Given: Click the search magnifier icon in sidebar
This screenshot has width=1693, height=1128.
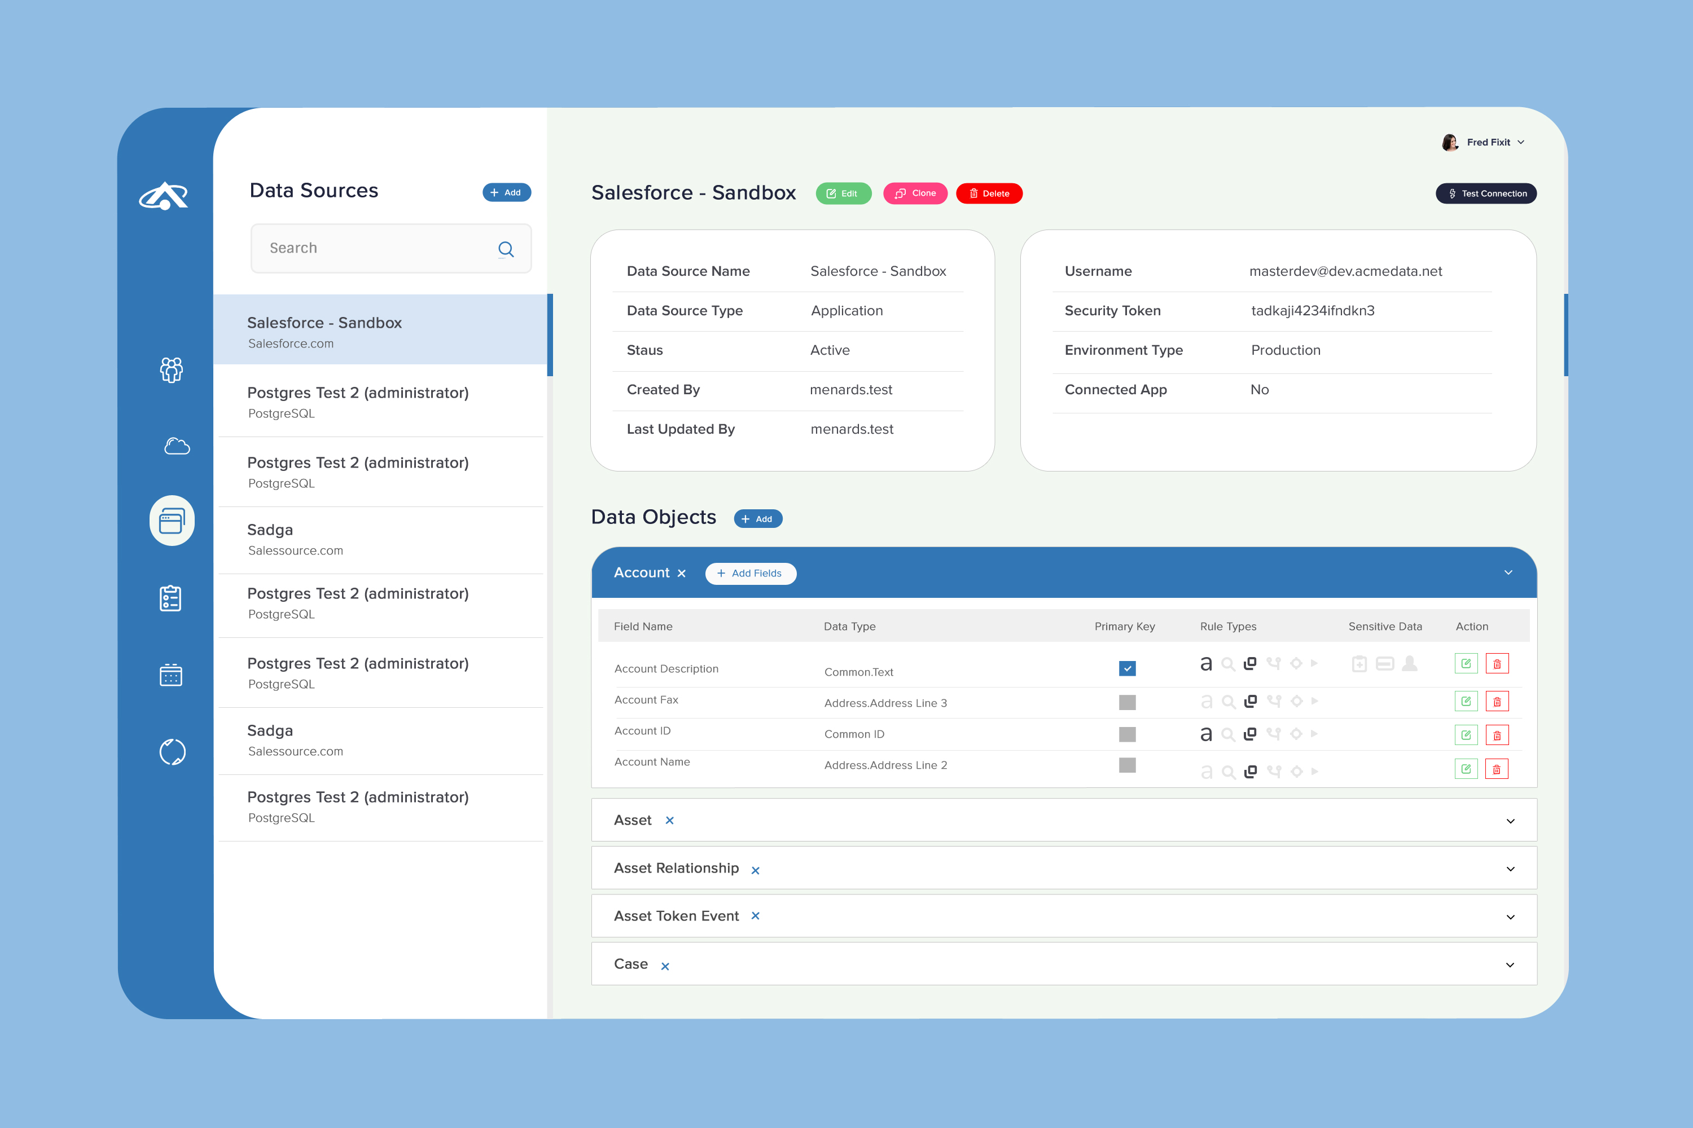Looking at the screenshot, I should pos(506,249).
